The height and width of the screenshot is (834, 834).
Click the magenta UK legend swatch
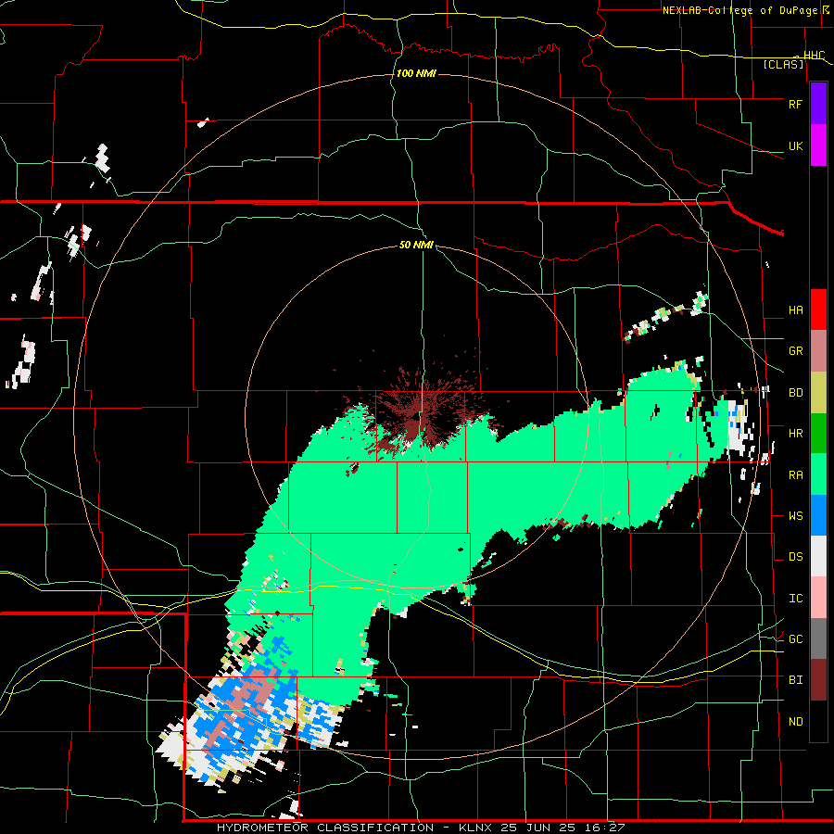(818, 145)
